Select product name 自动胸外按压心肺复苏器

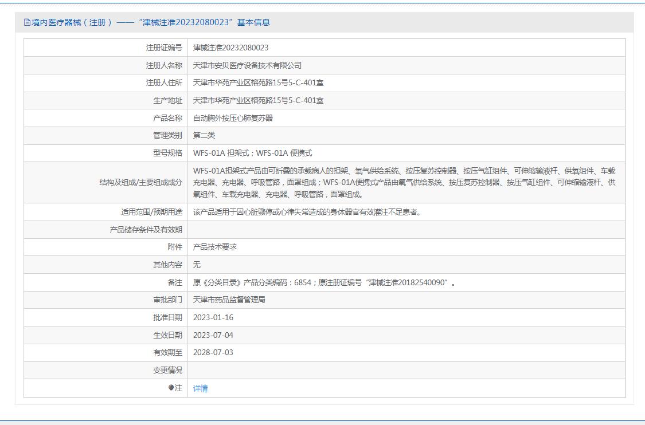[233, 118]
